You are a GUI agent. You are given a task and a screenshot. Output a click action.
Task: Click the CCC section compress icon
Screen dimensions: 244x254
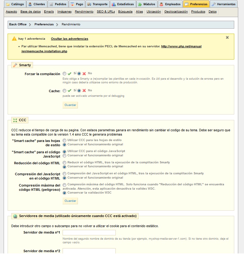click(x=15, y=120)
